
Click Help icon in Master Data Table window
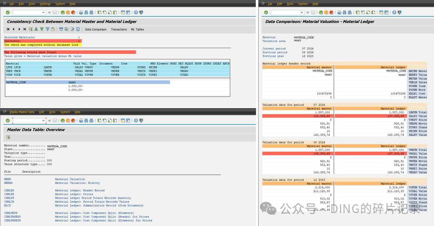pos(136,121)
